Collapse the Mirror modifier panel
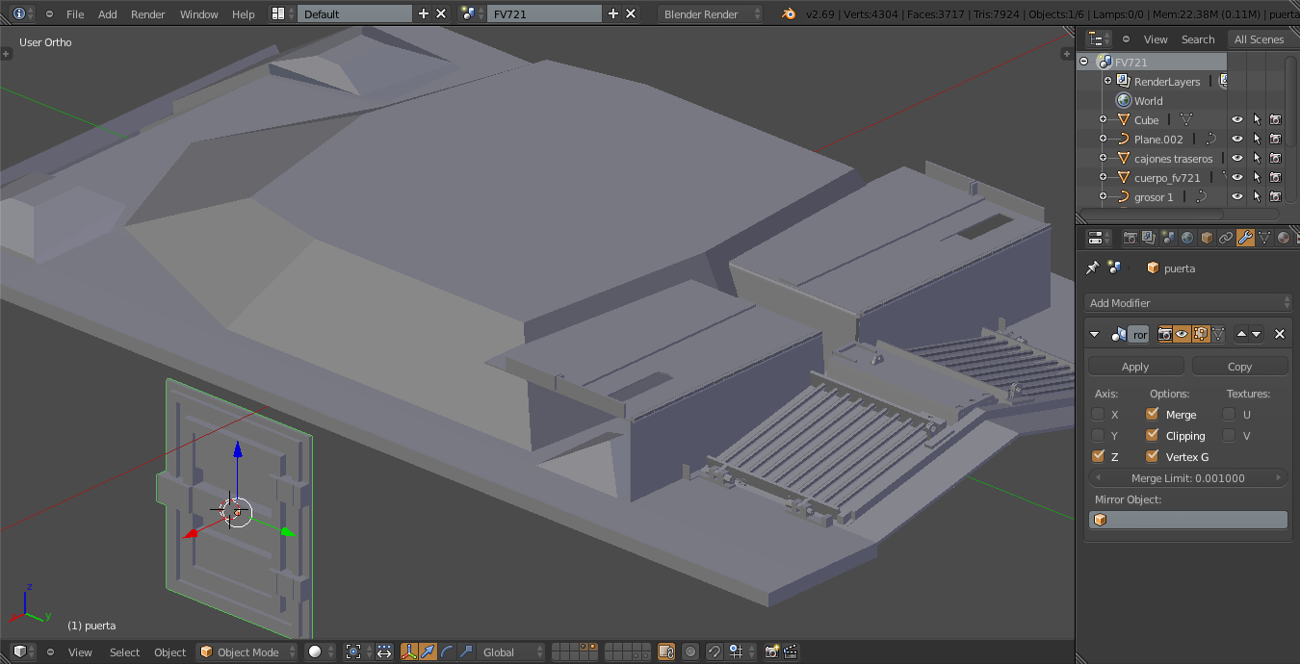The height and width of the screenshot is (664, 1300). [x=1094, y=334]
